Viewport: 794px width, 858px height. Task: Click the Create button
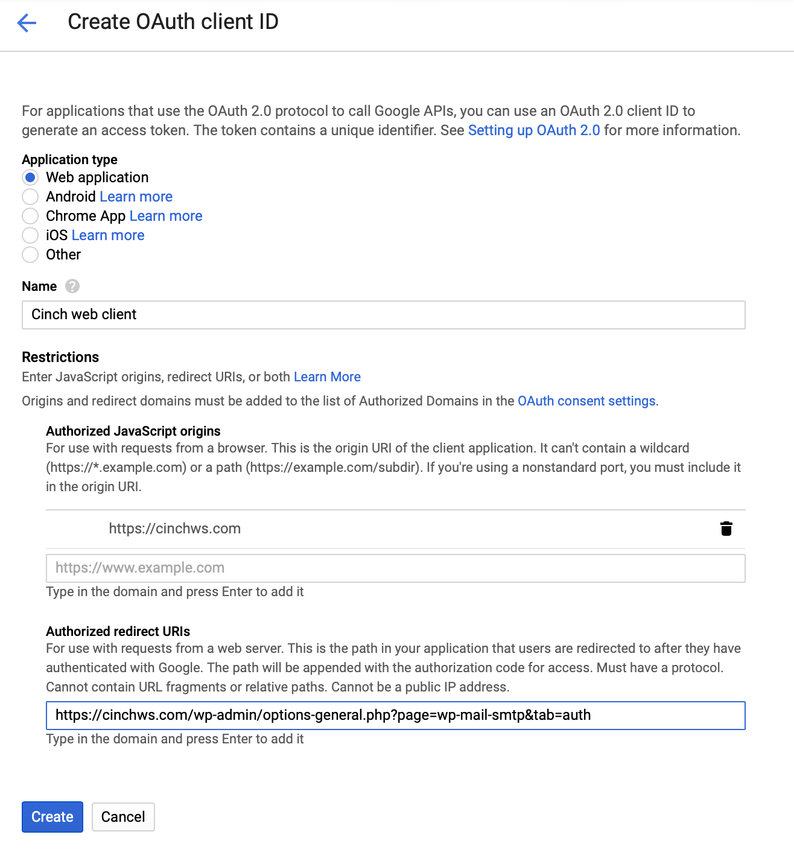[52, 817]
